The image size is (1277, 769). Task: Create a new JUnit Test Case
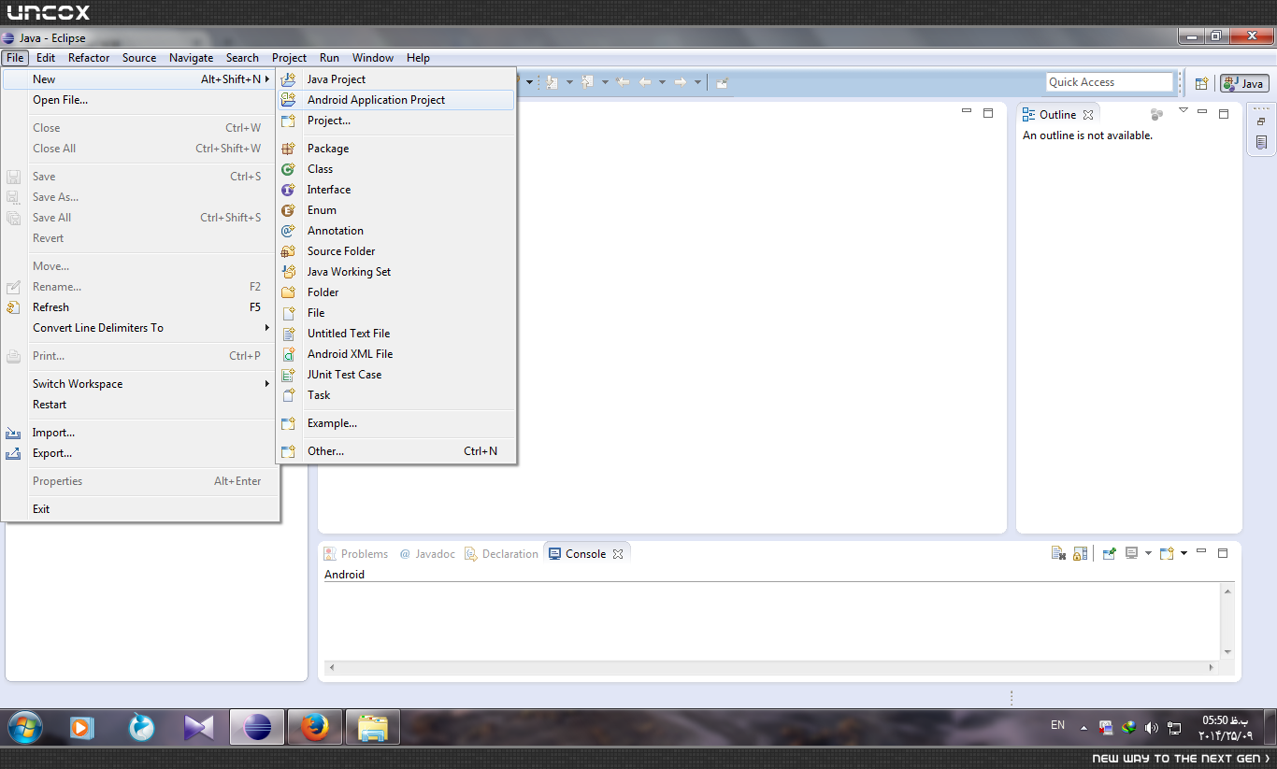[395, 375]
